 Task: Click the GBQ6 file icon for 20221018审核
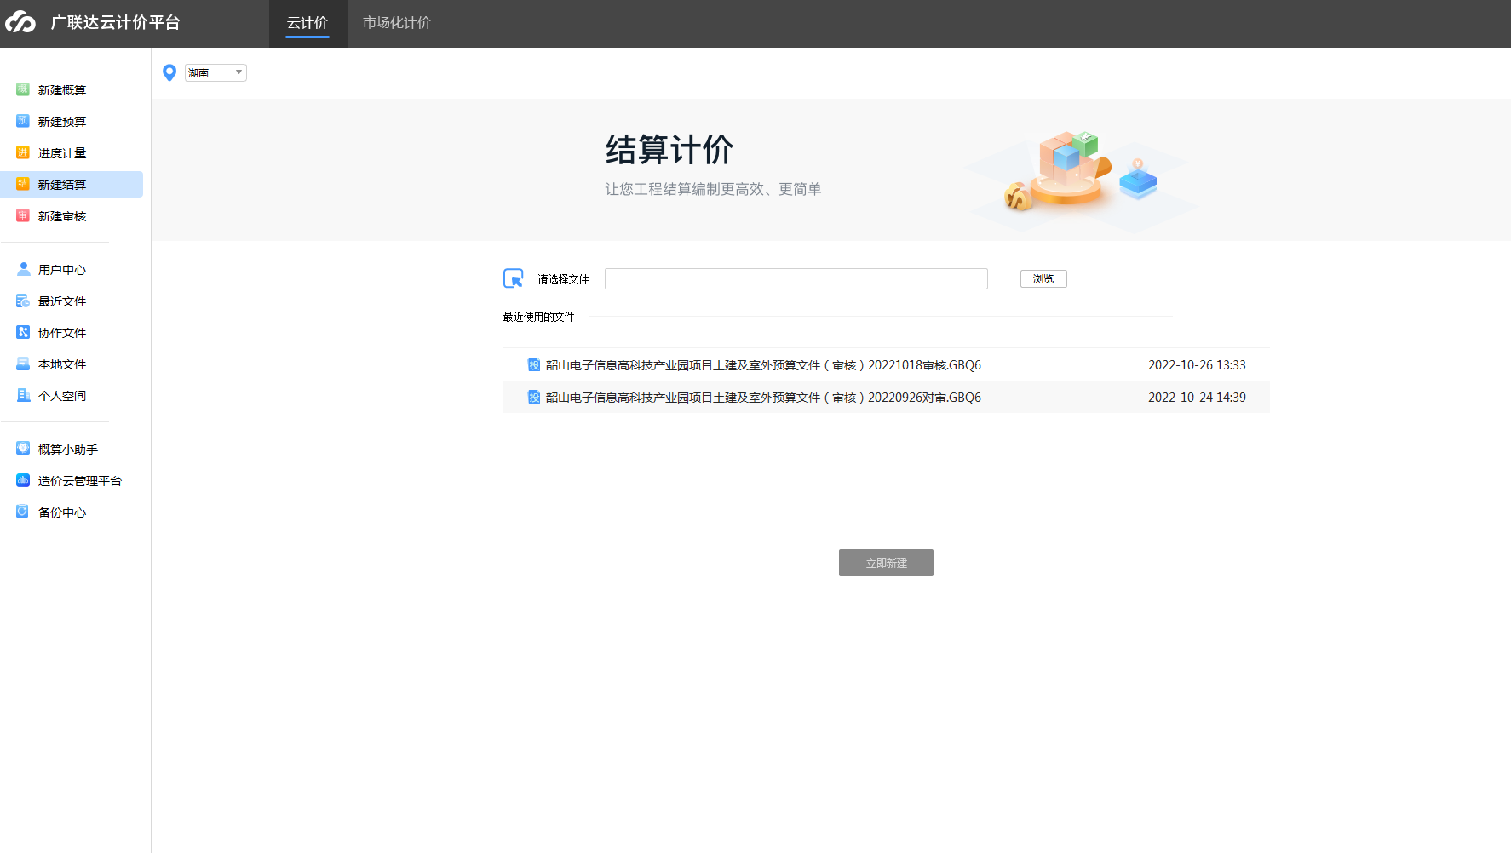tap(534, 364)
